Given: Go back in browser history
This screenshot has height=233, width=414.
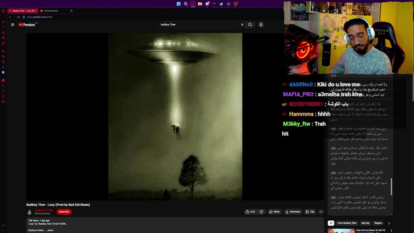Looking at the screenshot, I should click(10, 17).
